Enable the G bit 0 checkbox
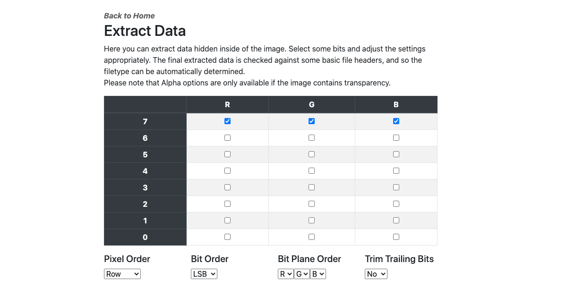The width and height of the screenshot is (567, 289). coord(311,237)
